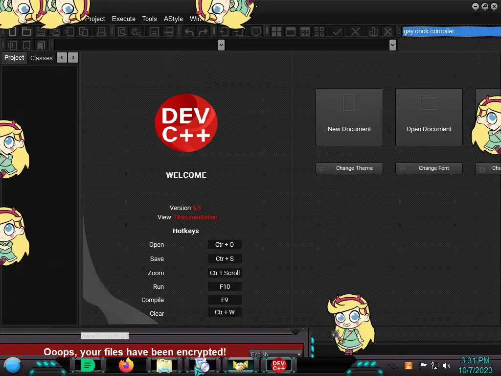This screenshot has width=501, height=376.
Task: Click the red version 6.3 link
Action: coord(197,208)
